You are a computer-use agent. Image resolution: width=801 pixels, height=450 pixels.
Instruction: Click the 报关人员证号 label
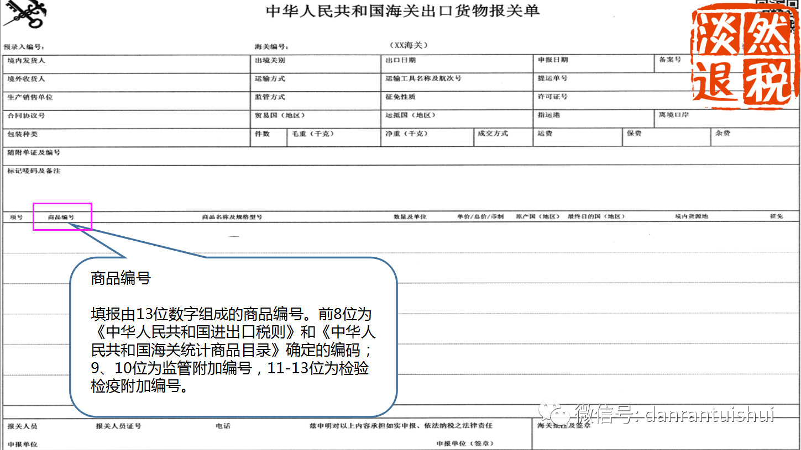(118, 426)
